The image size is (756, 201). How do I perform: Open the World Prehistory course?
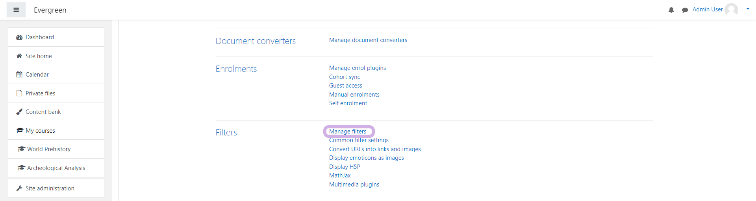[x=49, y=149]
